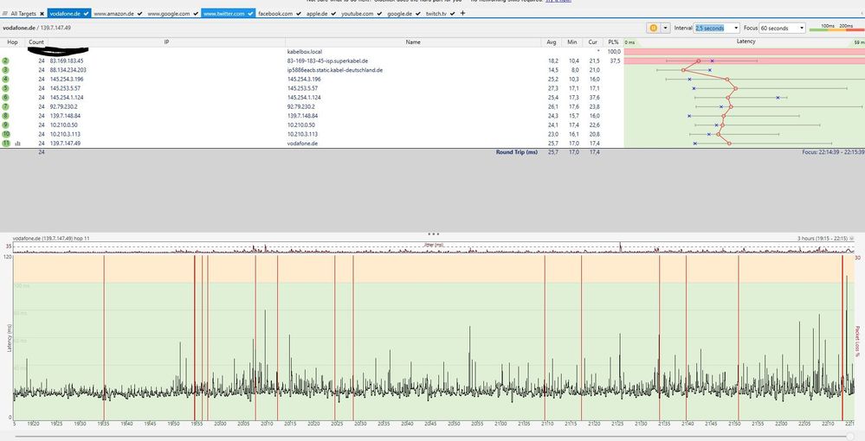Toggle checkmark on the www.amazon.de tab
Screen dimensions: 865x441
coord(139,14)
